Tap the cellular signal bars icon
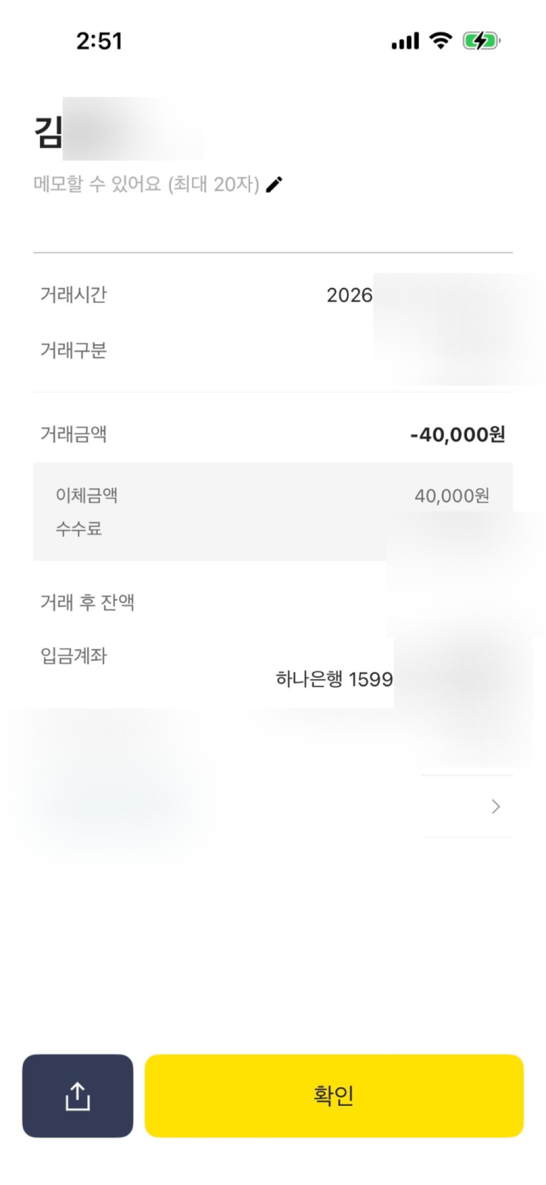 coord(405,41)
